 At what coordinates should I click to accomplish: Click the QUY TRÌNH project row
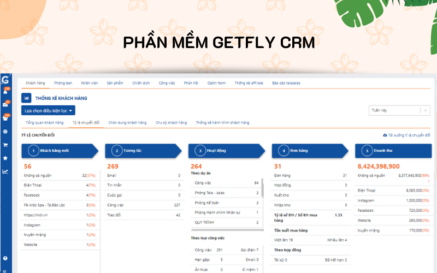pos(226,222)
